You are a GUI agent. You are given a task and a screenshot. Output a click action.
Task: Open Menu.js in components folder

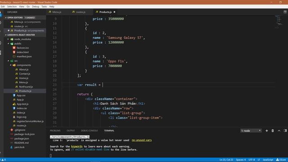coord(23,82)
